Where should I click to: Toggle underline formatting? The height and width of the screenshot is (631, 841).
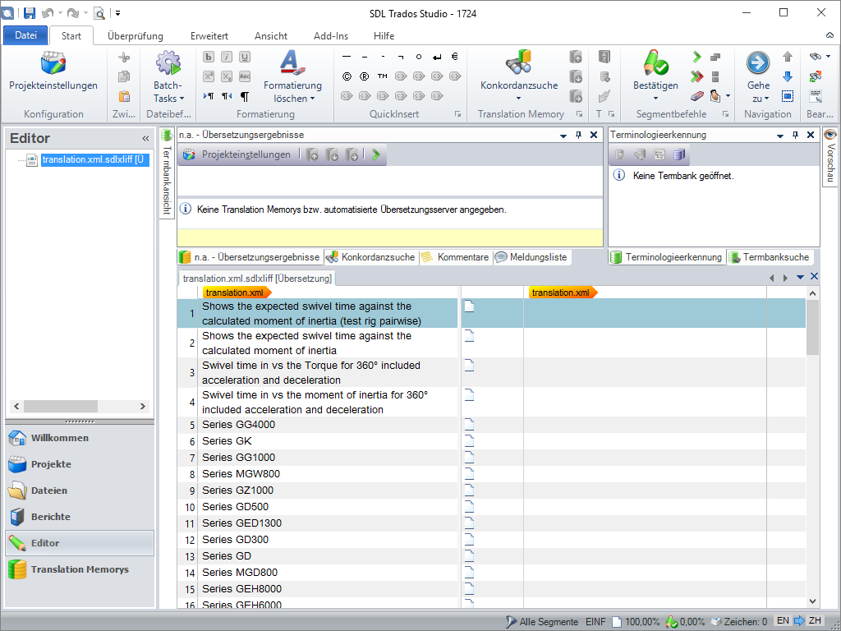point(245,57)
